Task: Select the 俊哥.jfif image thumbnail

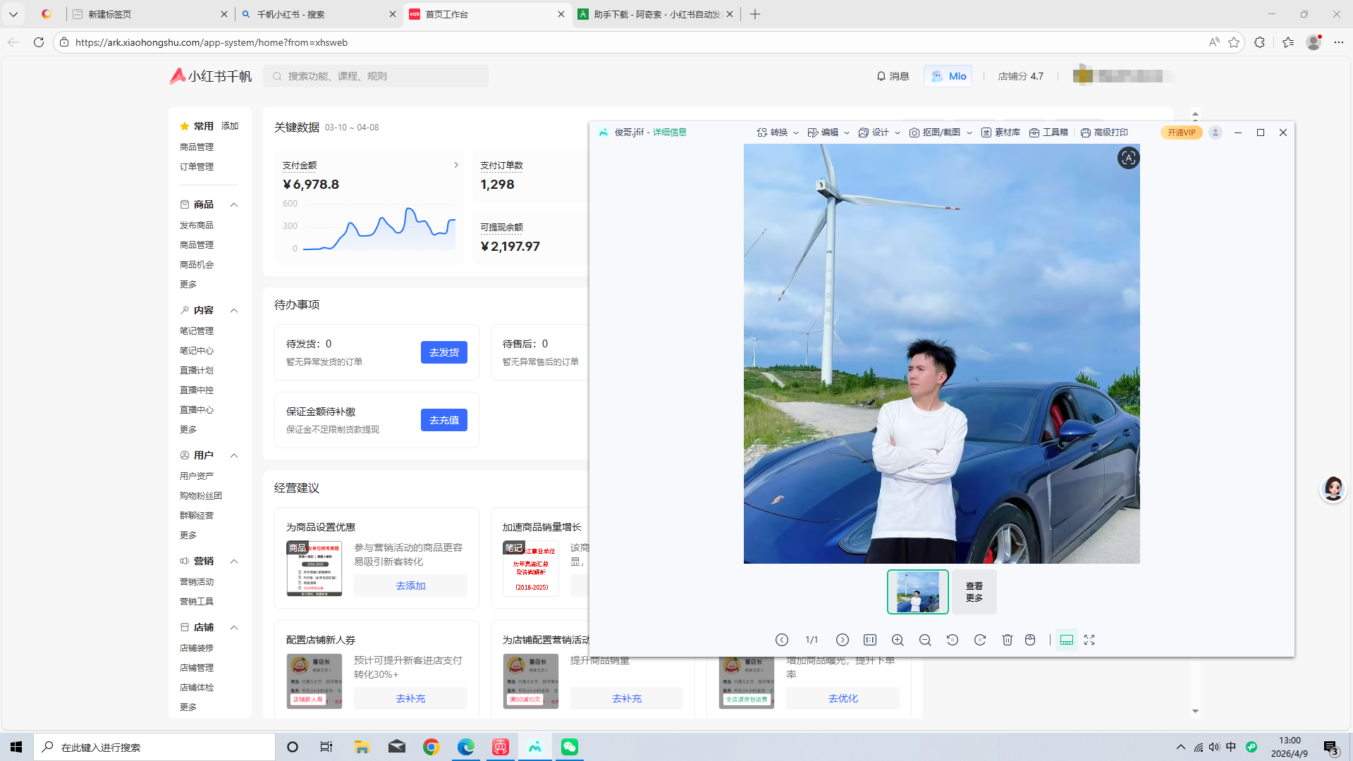Action: point(917,591)
